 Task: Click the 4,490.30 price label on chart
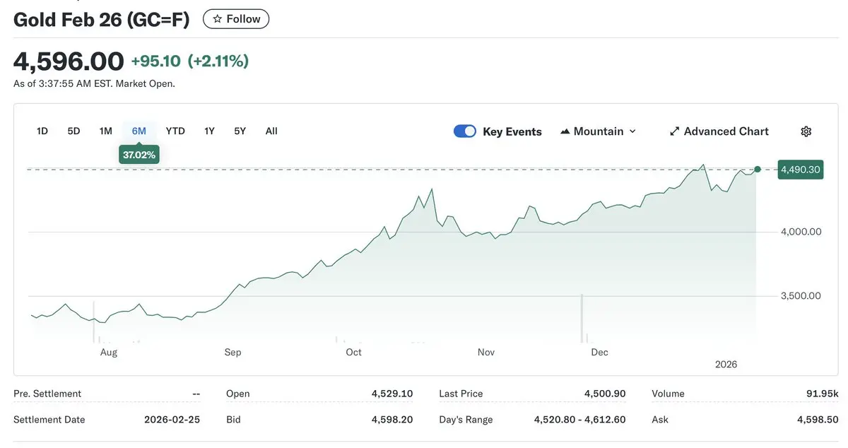pyautogui.click(x=800, y=170)
